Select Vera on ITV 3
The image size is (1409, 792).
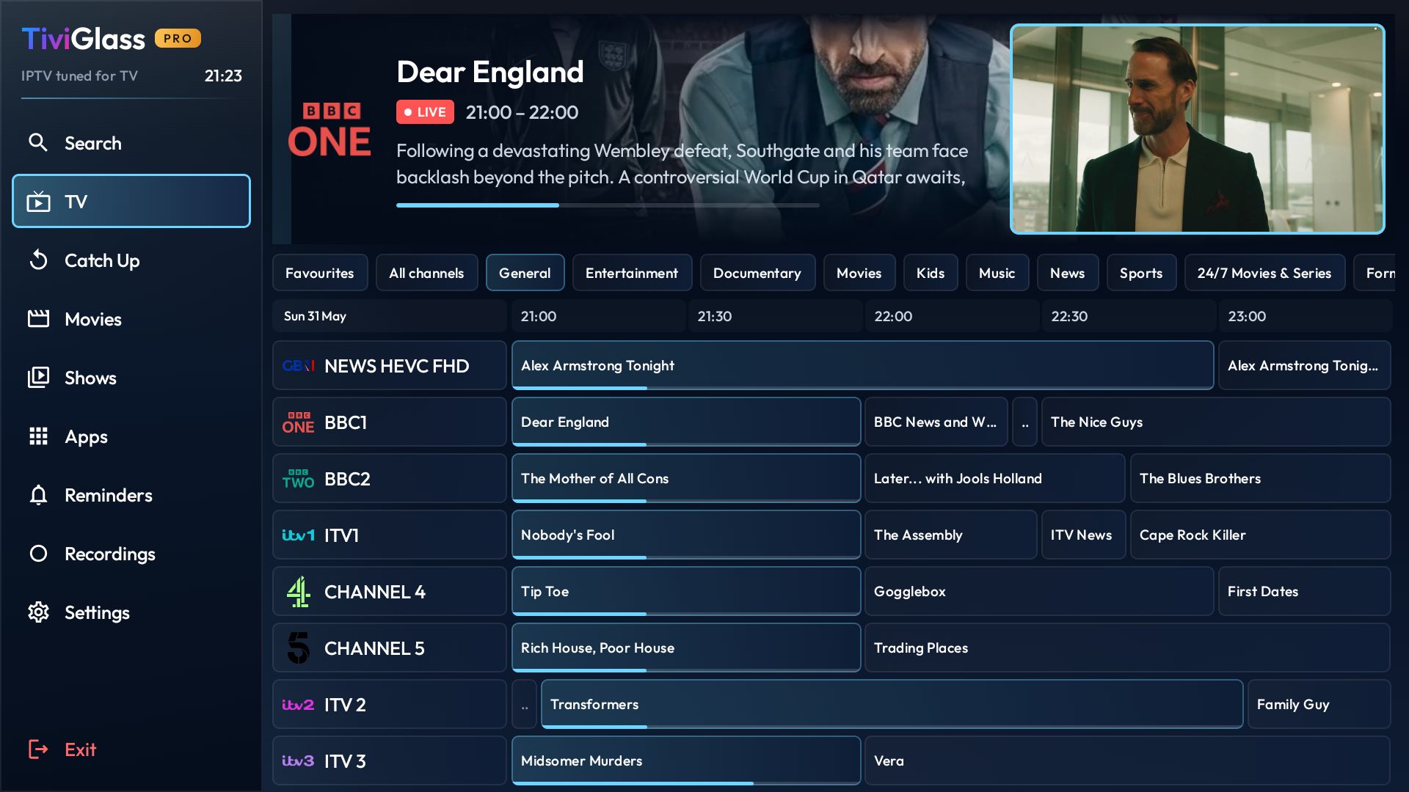click(x=1128, y=760)
